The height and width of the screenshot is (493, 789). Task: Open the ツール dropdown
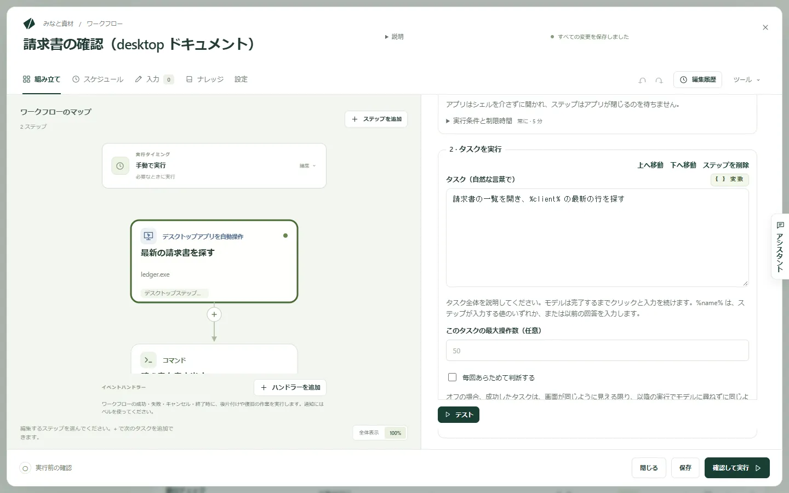click(x=746, y=80)
